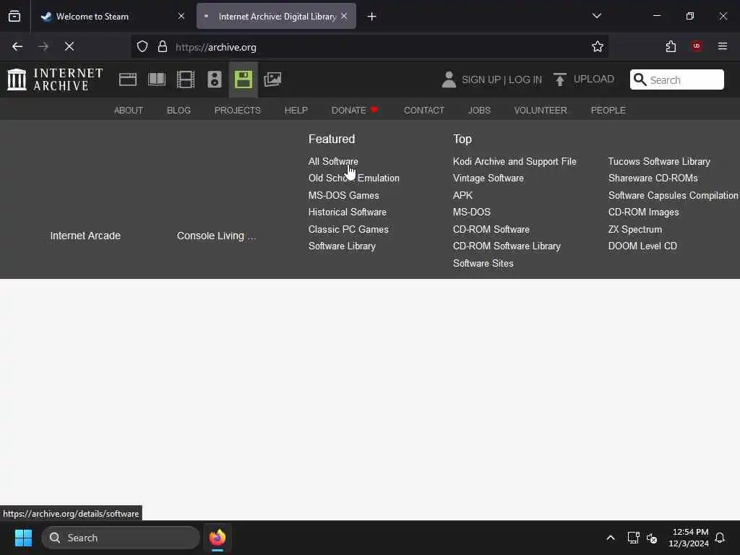Click the archive.org URL address bar
The height and width of the screenshot is (555, 740).
tap(370, 47)
